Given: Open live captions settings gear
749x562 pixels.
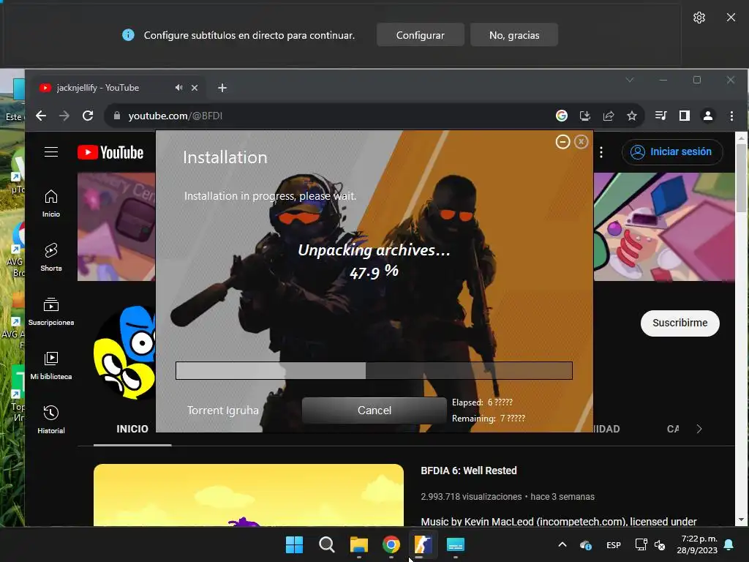Looking at the screenshot, I should (699, 18).
